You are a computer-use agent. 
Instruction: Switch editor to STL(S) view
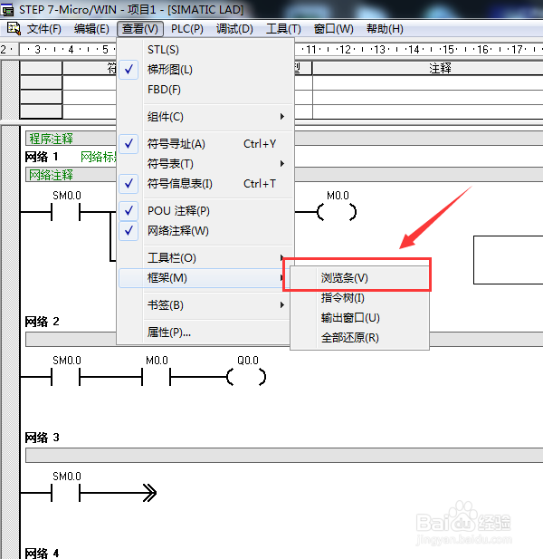[x=205, y=50]
